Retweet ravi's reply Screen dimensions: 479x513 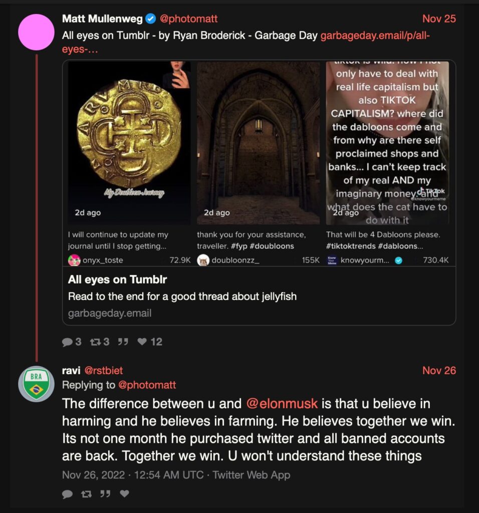point(86,494)
